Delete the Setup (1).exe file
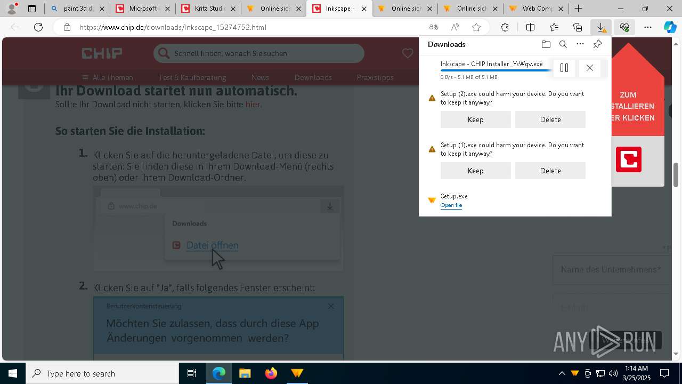682x384 pixels. coord(550,171)
